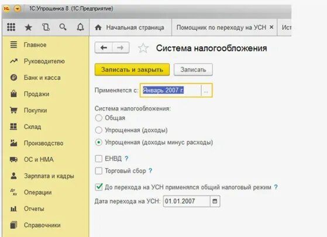Click the Продажи shopping bag icon

13,94
